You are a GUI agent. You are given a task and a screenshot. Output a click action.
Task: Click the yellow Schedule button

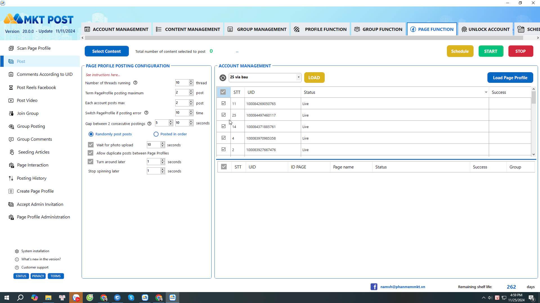click(460, 51)
